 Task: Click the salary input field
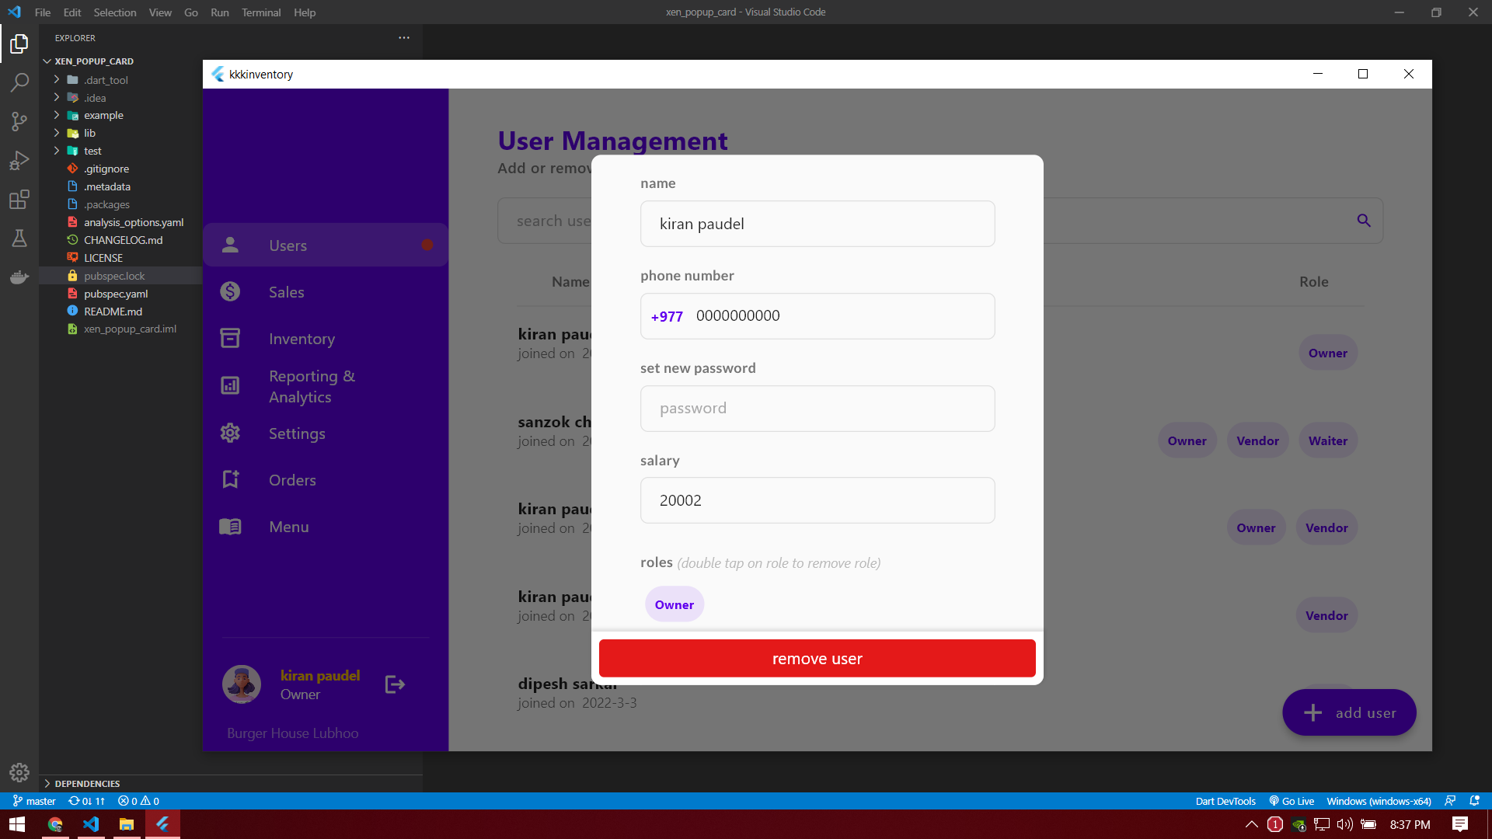pyautogui.click(x=817, y=500)
